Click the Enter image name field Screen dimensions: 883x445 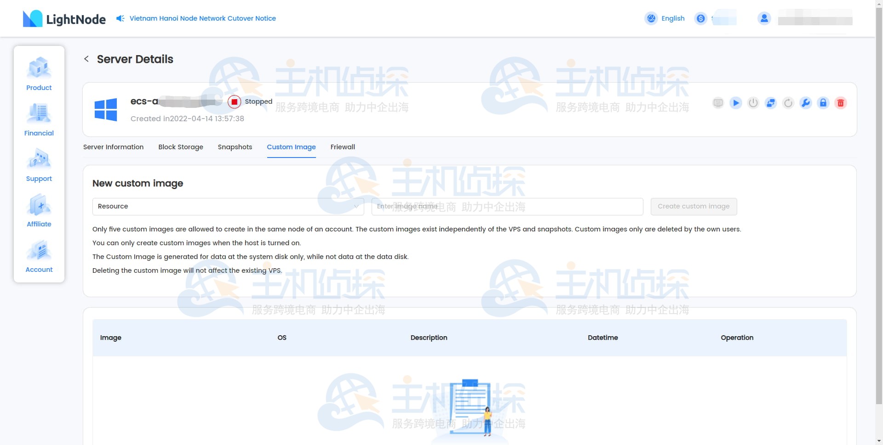pos(507,207)
